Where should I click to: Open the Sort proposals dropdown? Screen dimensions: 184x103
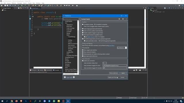coord(122,48)
